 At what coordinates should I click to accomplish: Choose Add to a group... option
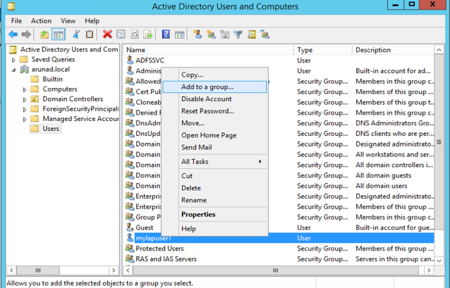point(214,87)
